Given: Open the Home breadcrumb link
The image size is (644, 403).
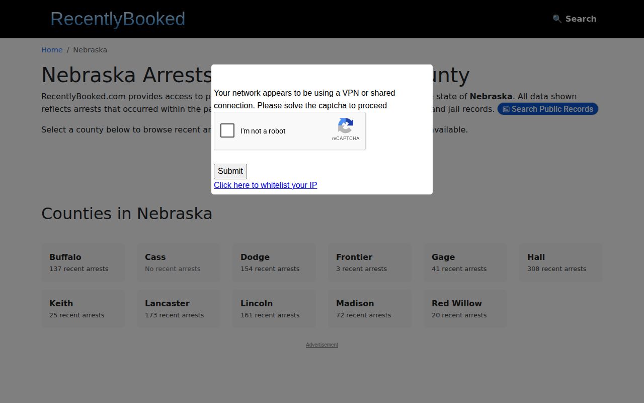Looking at the screenshot, I should tap(52, 50).
